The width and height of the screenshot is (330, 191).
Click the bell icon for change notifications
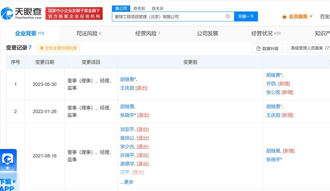tap(42, 48)
